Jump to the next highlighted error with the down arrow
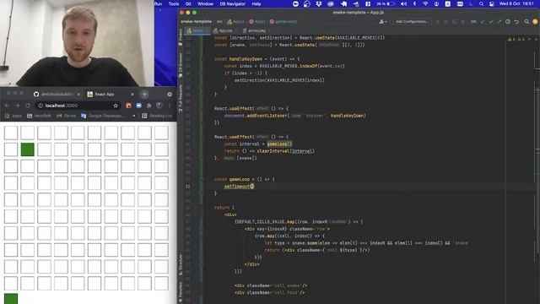540x304 pixels. pos(536,39)
